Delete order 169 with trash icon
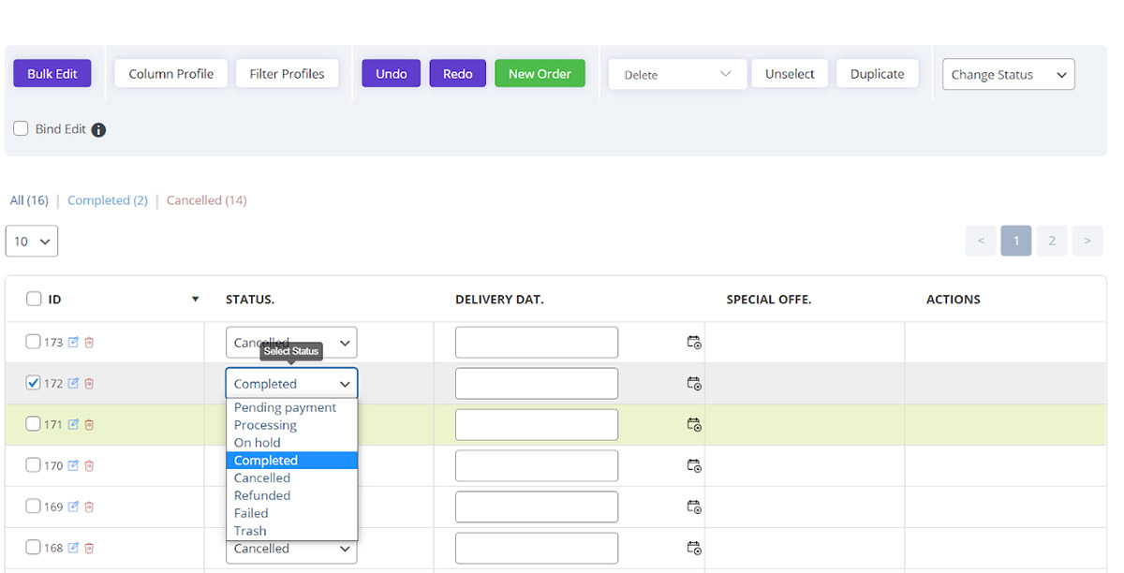 click(x=89, y=507)
